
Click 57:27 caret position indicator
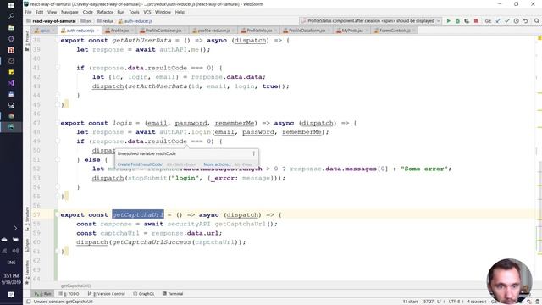429,302
